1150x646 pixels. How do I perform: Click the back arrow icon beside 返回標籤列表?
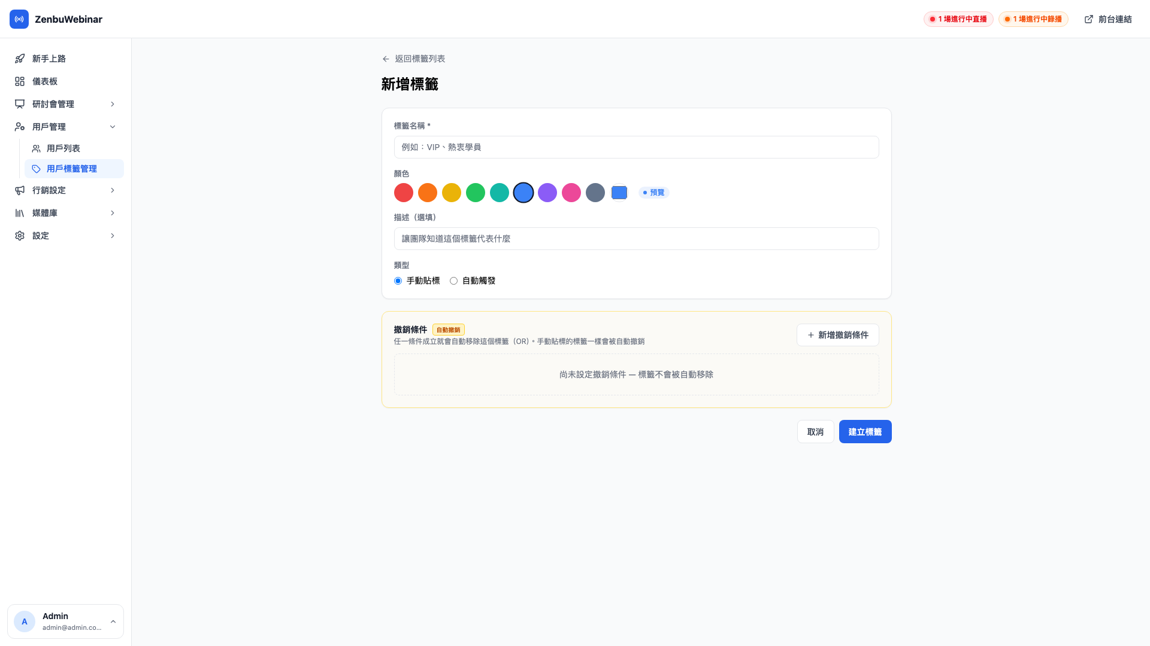pyautogui.click(x=386, y=59)
